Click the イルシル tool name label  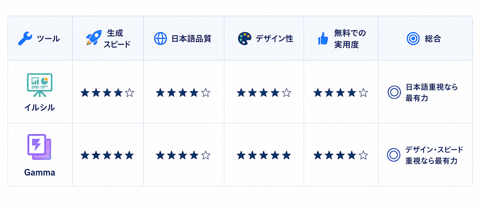click(x=39, y=108)
